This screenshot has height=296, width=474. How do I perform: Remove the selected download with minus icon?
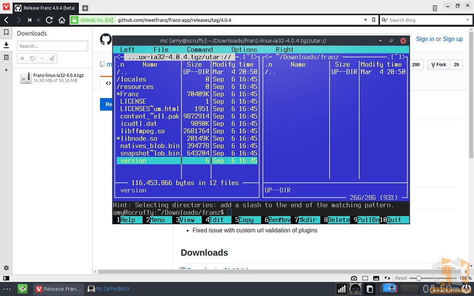[x=42, y=58]
